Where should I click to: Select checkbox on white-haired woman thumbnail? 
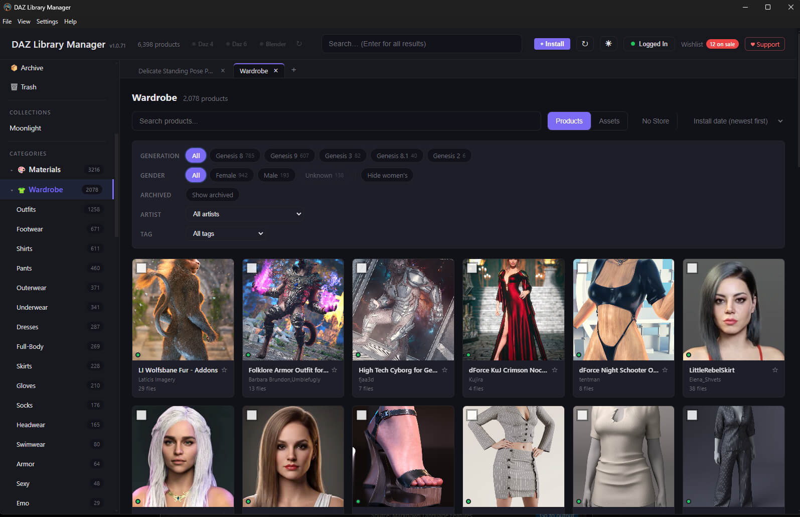click(141, 415)
